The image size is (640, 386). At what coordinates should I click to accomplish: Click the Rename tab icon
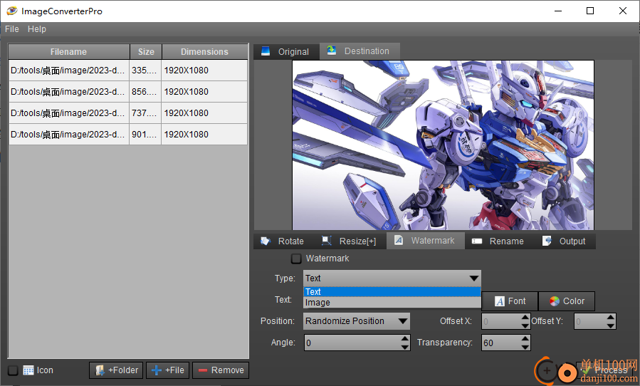(x=477, y=241)
